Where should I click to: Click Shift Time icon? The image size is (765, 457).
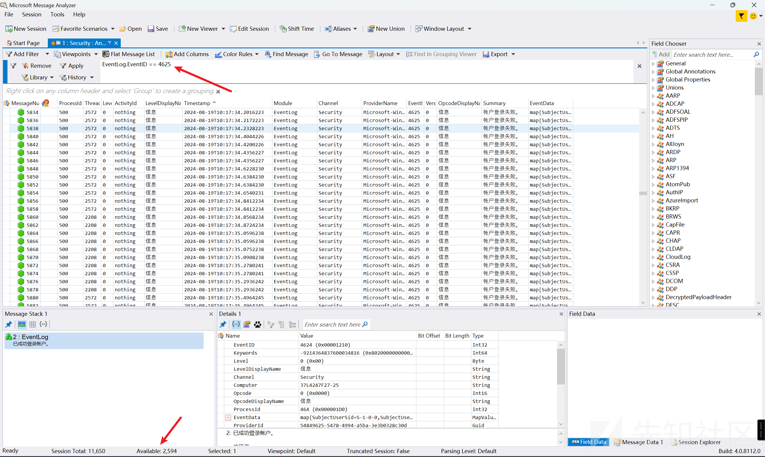tap(283, 29)
